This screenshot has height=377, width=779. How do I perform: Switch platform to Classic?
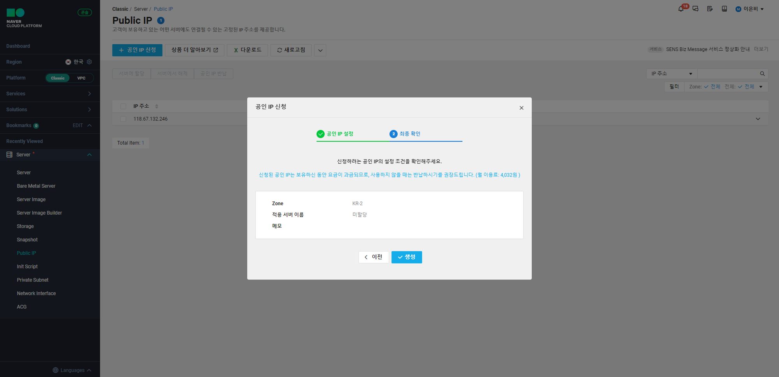click(58, 78)
